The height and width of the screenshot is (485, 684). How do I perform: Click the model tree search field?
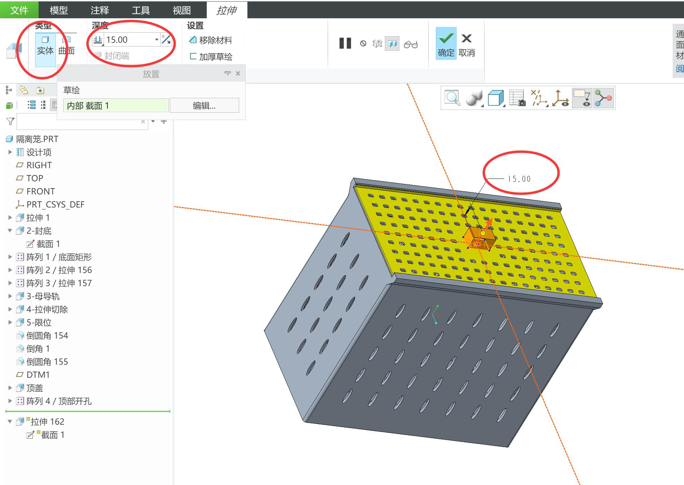[x=79, y=122]
